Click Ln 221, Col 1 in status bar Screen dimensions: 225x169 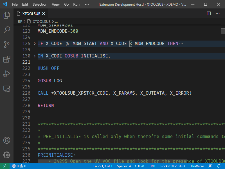(103, 166)
